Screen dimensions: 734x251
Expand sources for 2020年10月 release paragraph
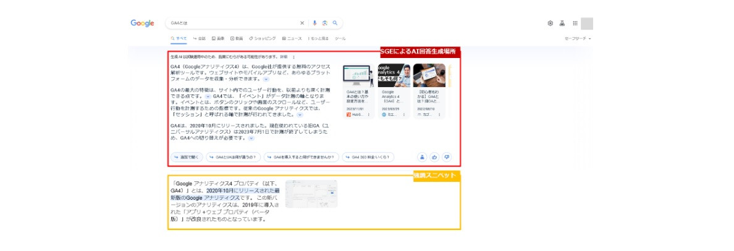click(251, 138)
